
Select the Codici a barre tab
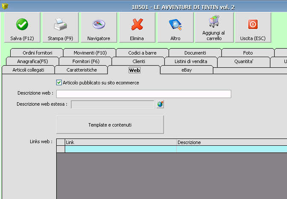pyautogui.click(x=142, y=53)
